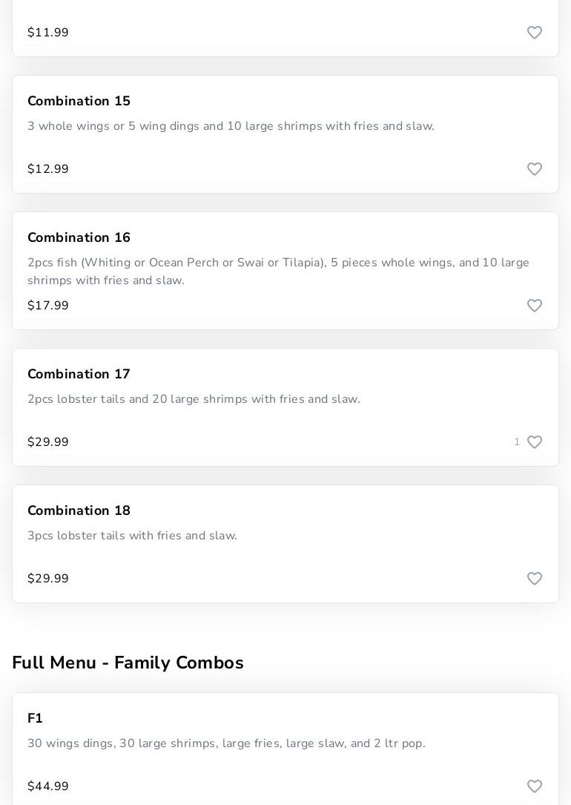Open Combination 15 item title

79,101
